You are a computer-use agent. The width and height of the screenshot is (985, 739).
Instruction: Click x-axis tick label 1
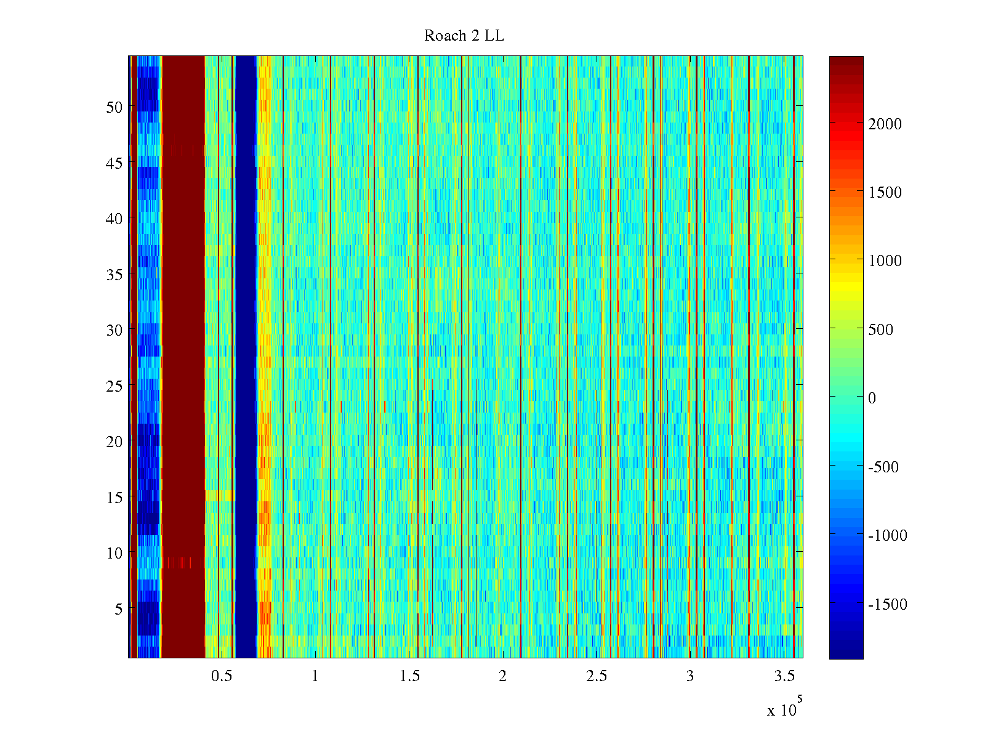[x=315, y=676]
